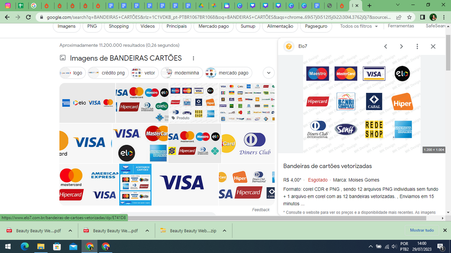Open Ferramentas search tools
Screen dimensions: 451x253
click(x=401, y=26)
